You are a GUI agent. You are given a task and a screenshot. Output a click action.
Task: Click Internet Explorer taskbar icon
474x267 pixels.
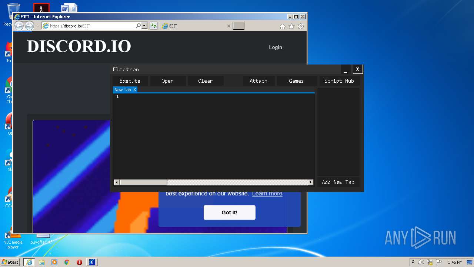pyautogui.click(x=29, y=262)
